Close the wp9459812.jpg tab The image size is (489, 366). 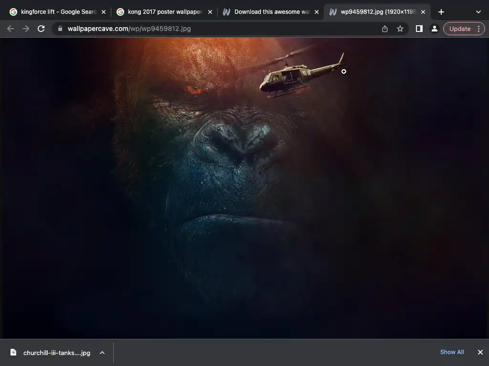(x=423, y=12)
